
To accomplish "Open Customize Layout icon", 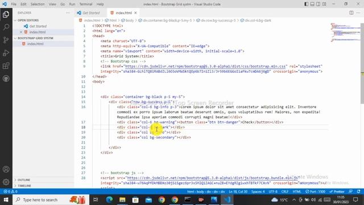I will pos(324,4).
